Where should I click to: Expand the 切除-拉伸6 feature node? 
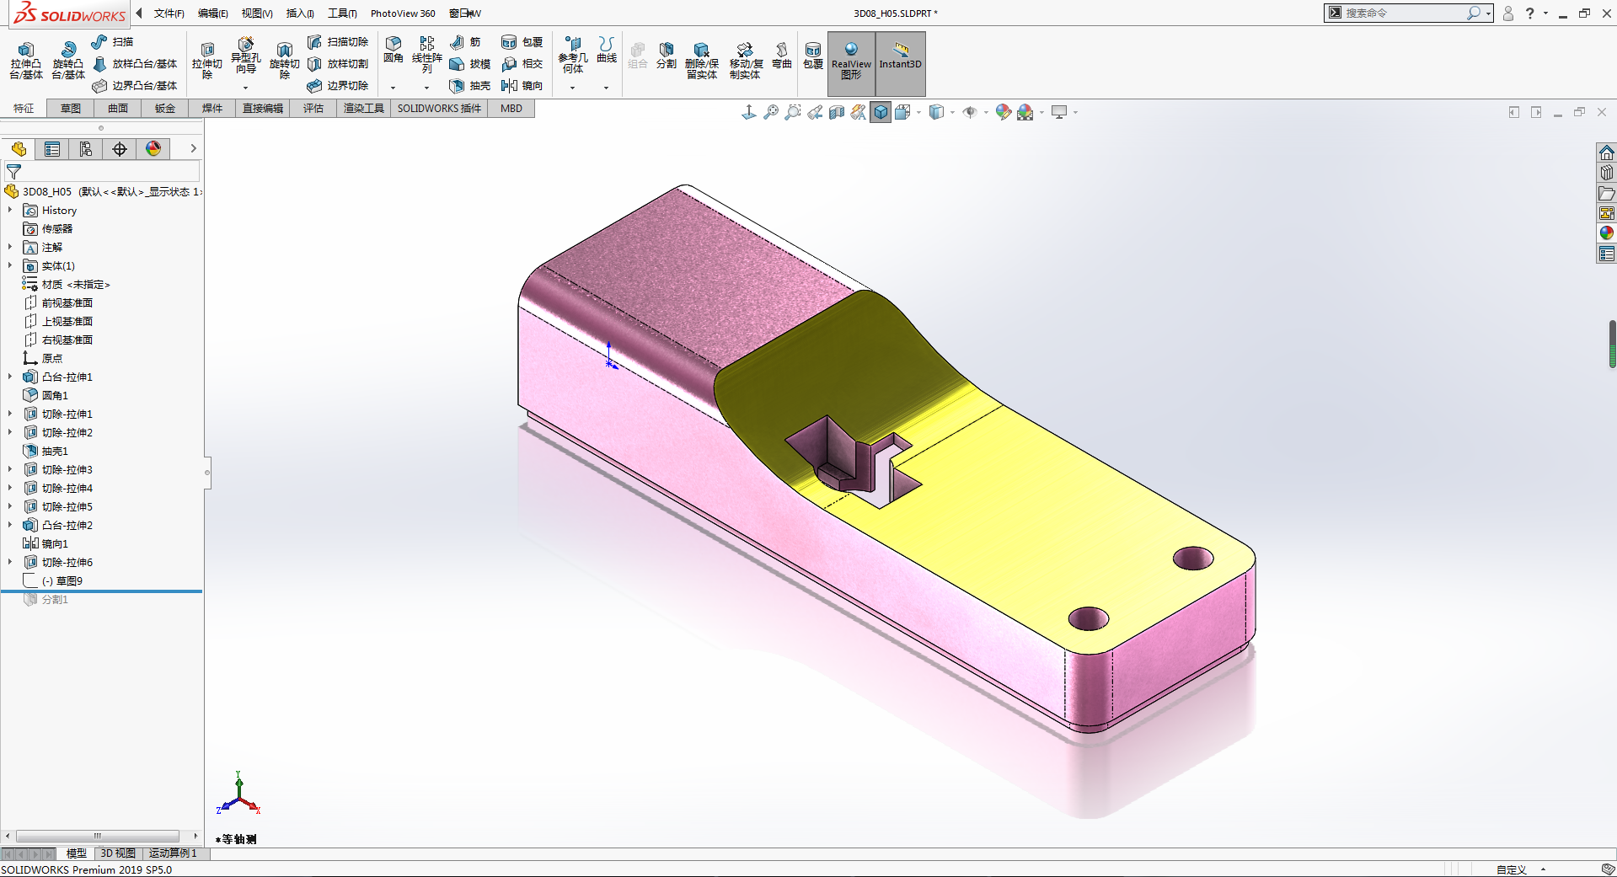pyautogui.click(x=10, y=562)
